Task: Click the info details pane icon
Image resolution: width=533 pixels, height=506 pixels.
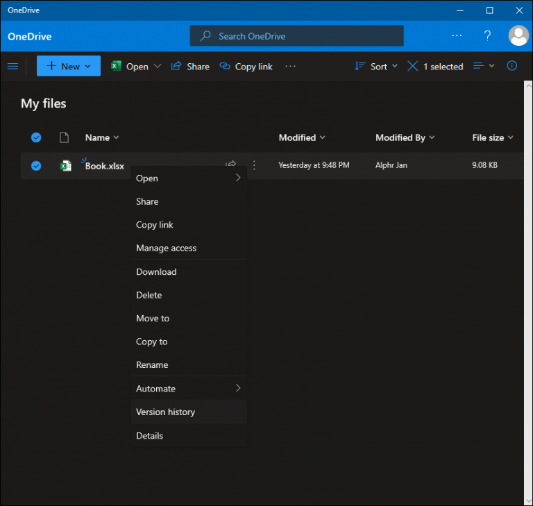Action: click(511, 66)
